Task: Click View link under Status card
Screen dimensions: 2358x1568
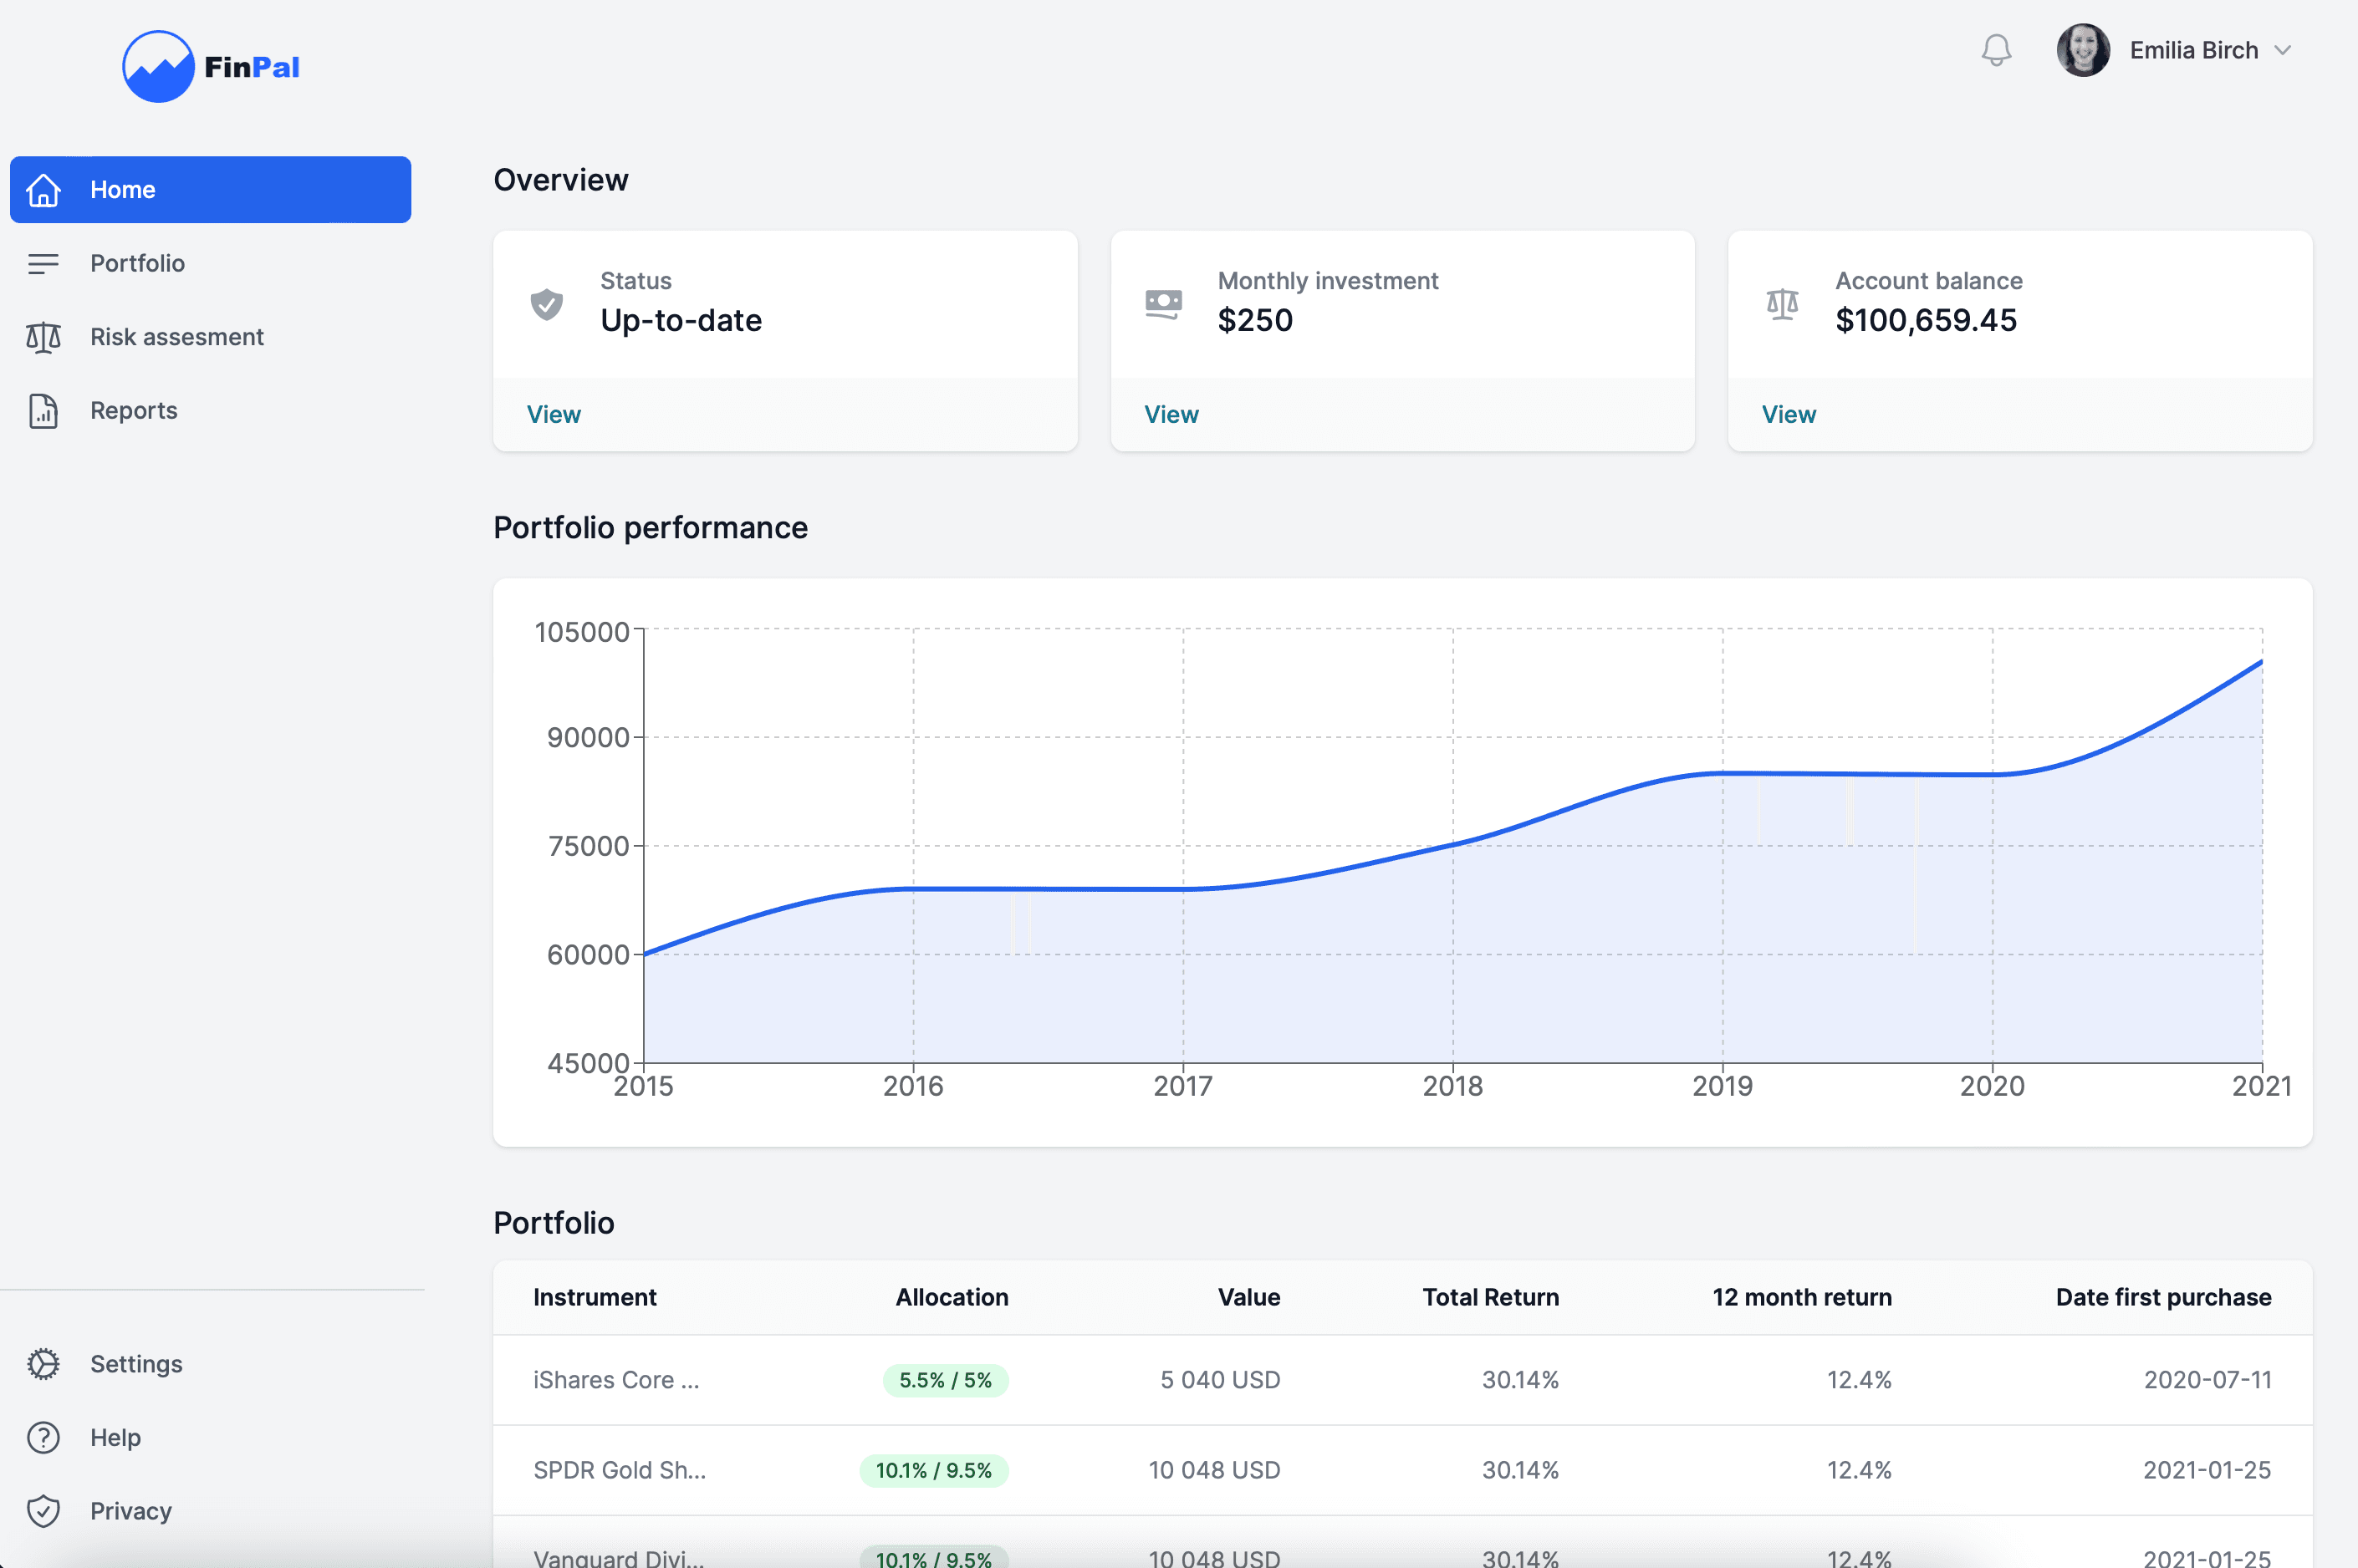Action: [554, 414]
